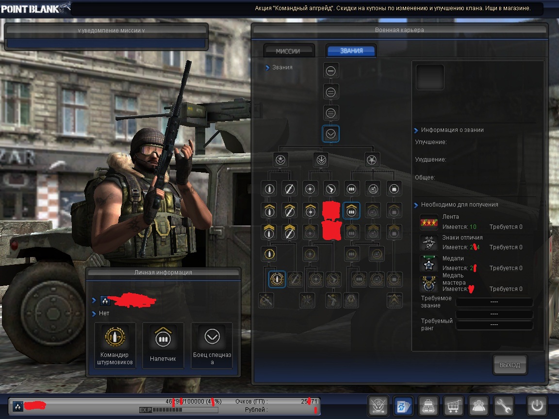Viewport: 559px width, 419px height.
Task: Switch to the МИССИИ tab
Action: pos(288,51)
